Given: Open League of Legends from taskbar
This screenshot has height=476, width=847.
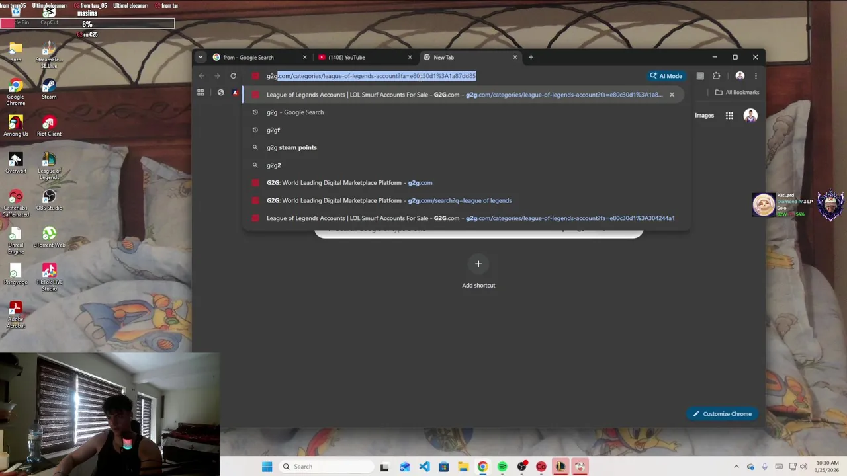Looking at the screenshot, I should point(560,467).
